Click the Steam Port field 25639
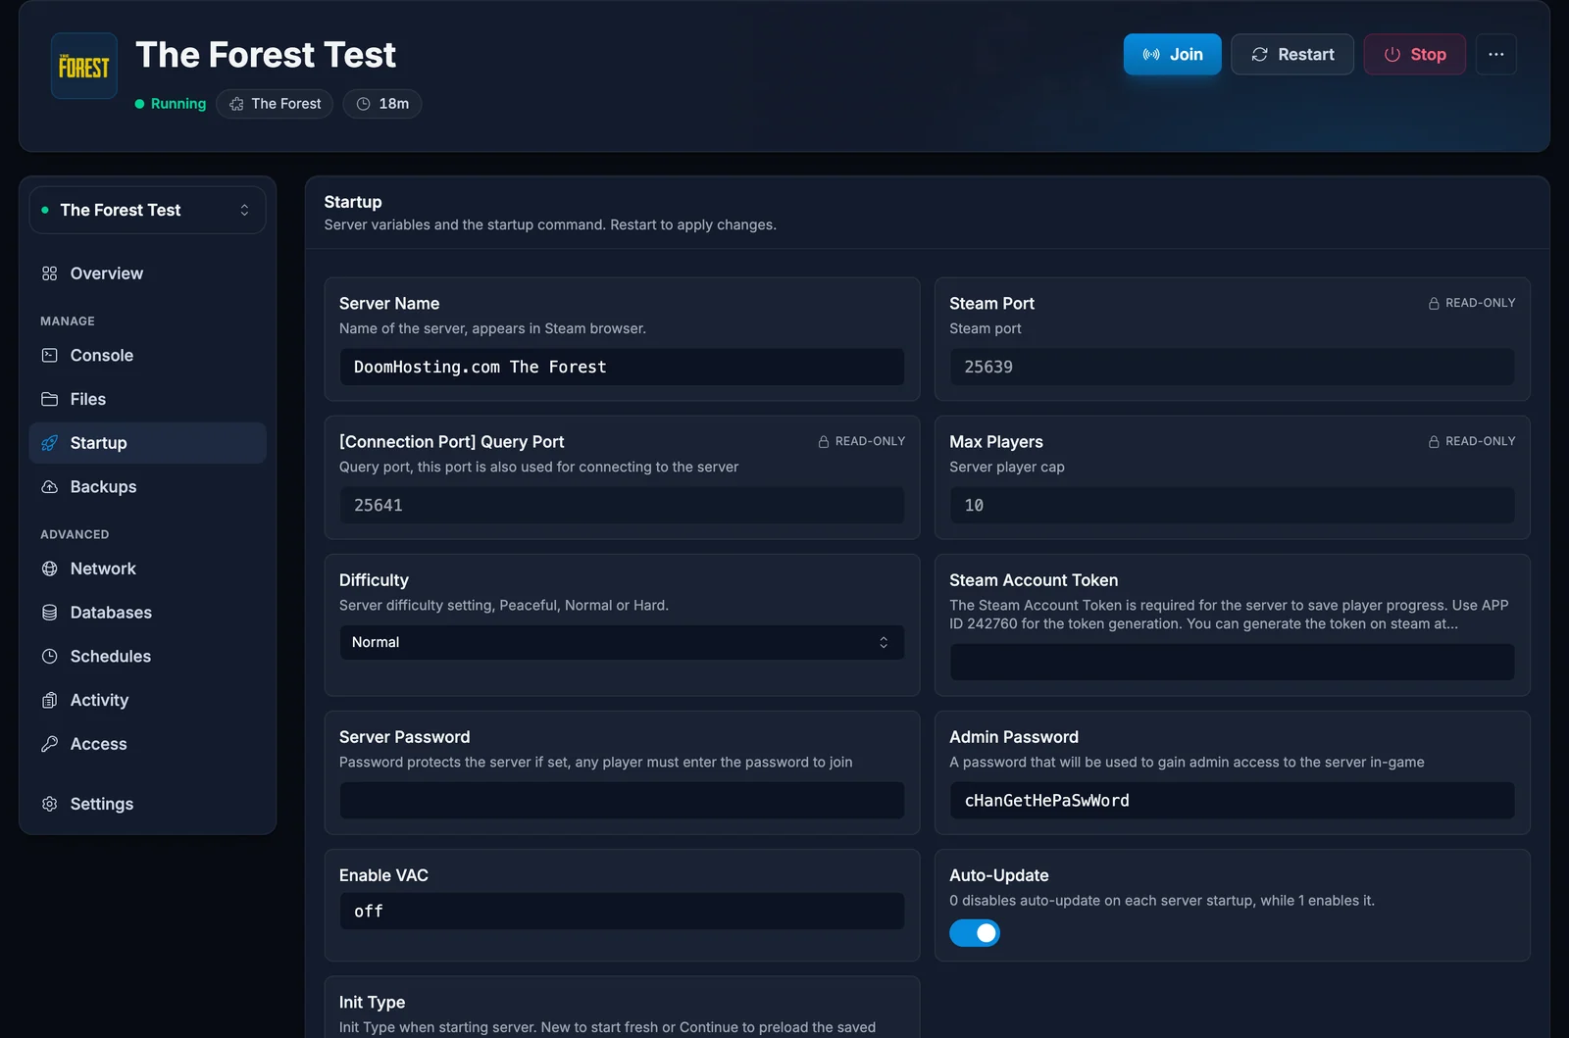Viewport: 1569px width, 1038px height. tap(1232, 367)
